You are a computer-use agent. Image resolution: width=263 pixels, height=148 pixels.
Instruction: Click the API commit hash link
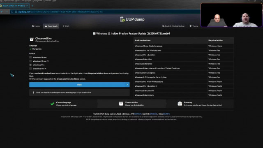(138, 114)
